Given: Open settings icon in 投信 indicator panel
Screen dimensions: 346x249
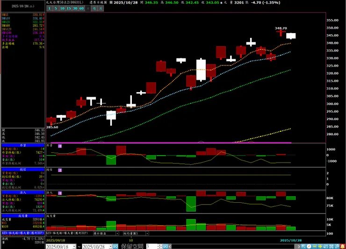Looking at the screenshot, I should [x=60, y=170].
